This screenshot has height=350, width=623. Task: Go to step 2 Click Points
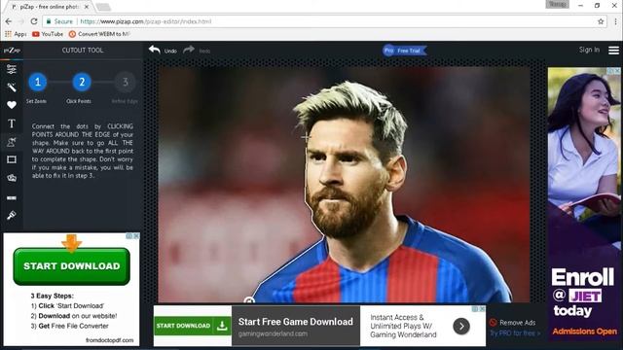pyautogui.click(x=82, y=82)
